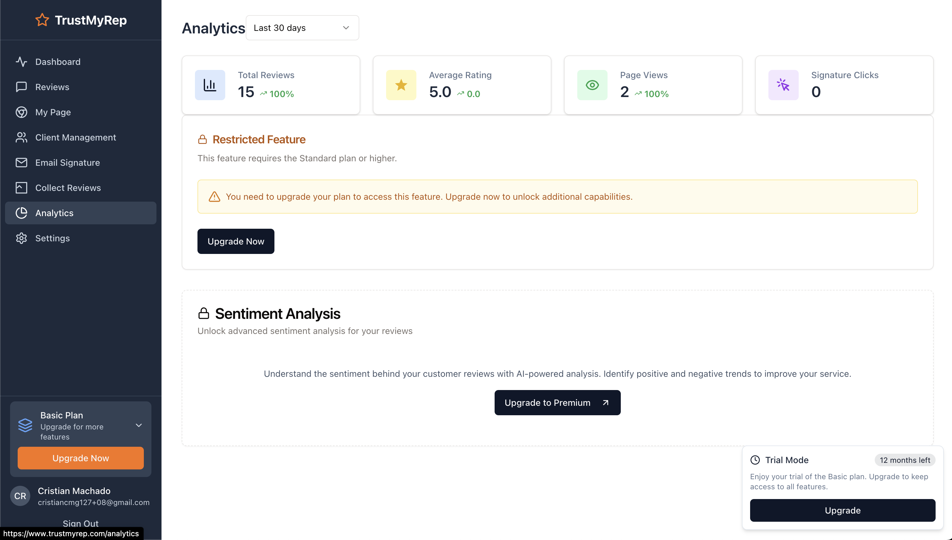Open Email Signature in sidebar
This screenshot has width=952, height=540.
(67, 163)
